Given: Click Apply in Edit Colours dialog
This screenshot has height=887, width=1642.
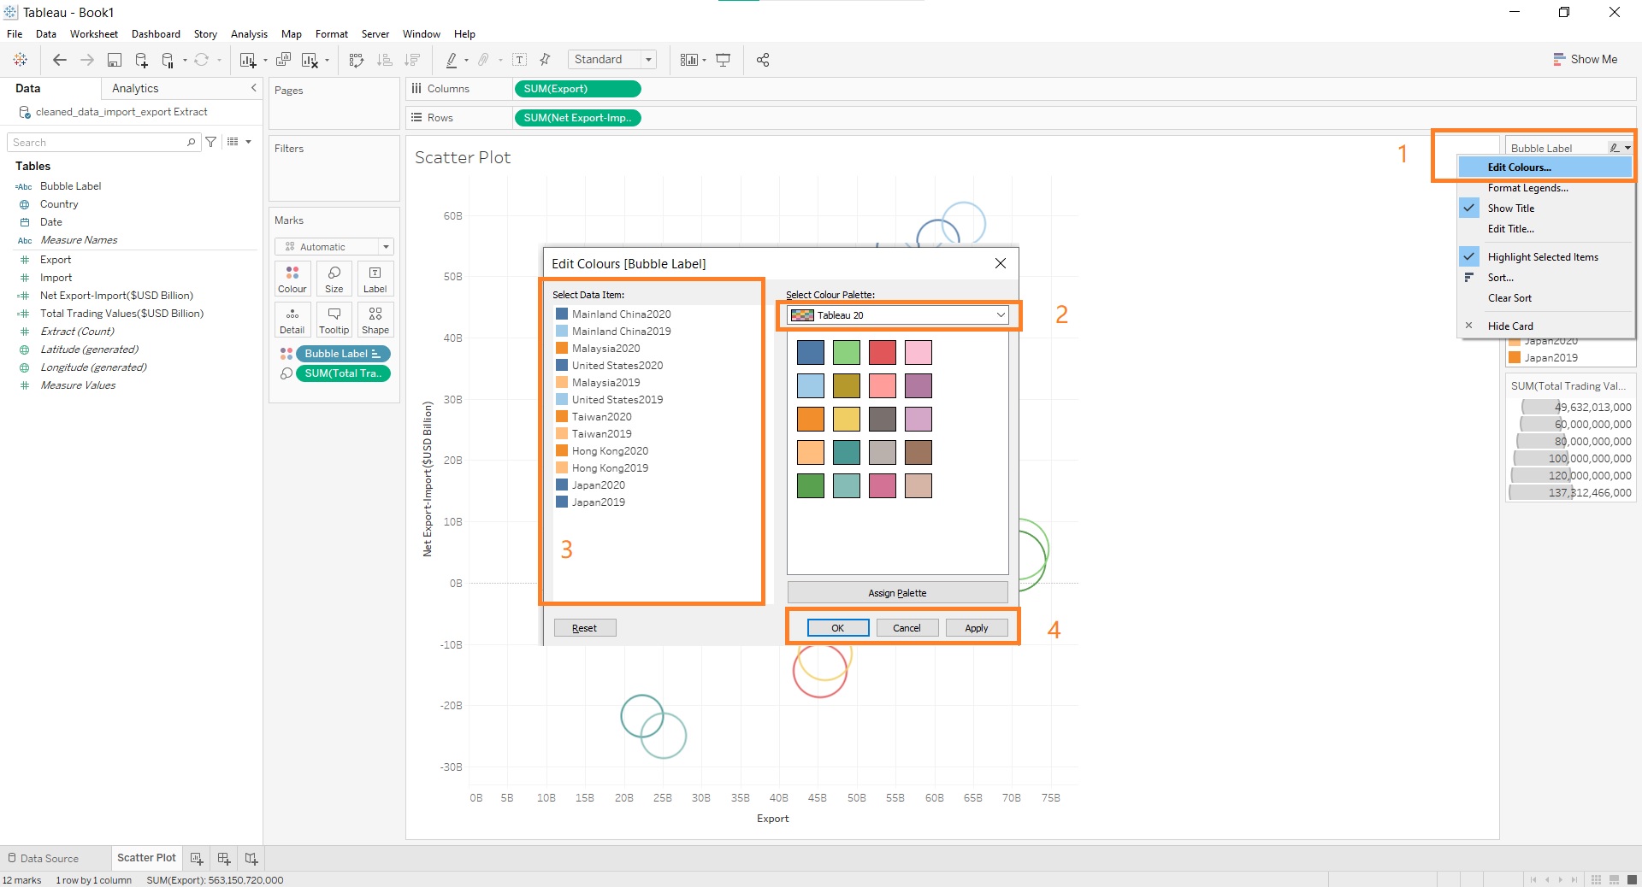Looking at the screenshot, I should tap(977, 628).
